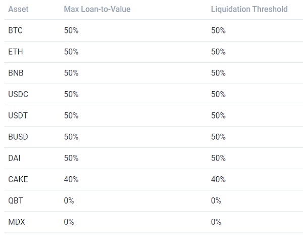The image size is (303, 240).
Task: Select MDX's 0% Liquidation Threshold cell
Action: (216, 222)
